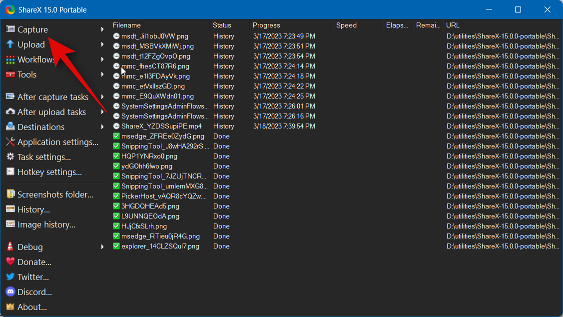Screen dimensions: 563x317
Task: Expand the Destinations submenu arrow
Action: point(102,127)
